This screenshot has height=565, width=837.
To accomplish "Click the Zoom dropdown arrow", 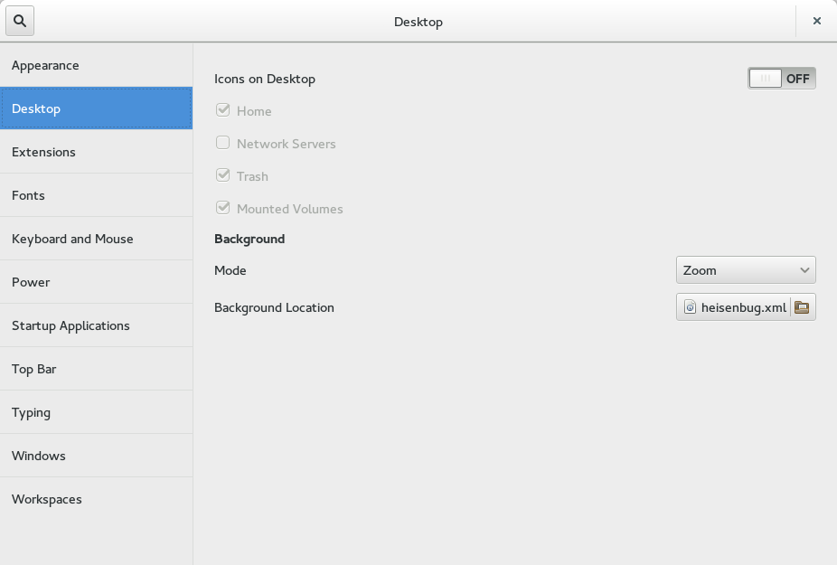I will click(804, 270).
